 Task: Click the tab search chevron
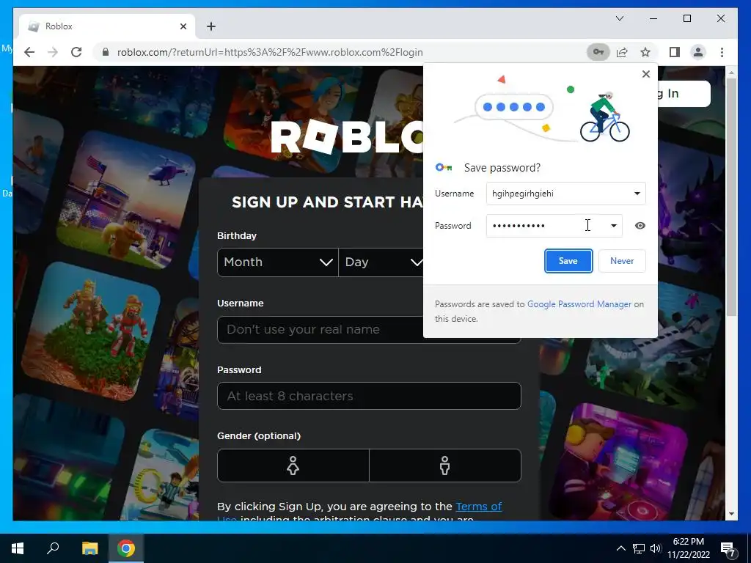[x=619, y=18]
